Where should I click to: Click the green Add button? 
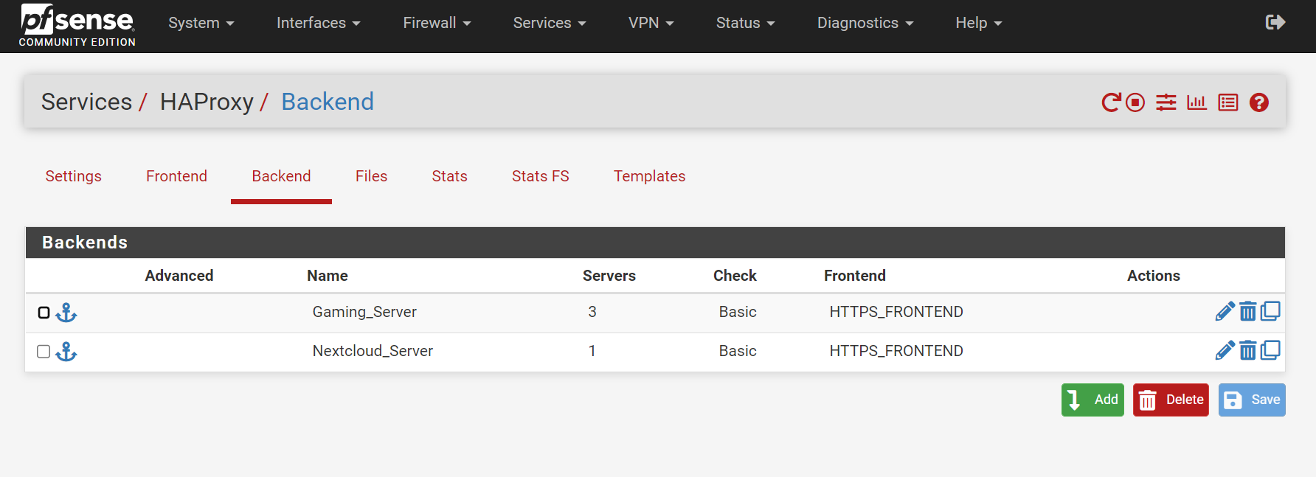pos(1092,400)
